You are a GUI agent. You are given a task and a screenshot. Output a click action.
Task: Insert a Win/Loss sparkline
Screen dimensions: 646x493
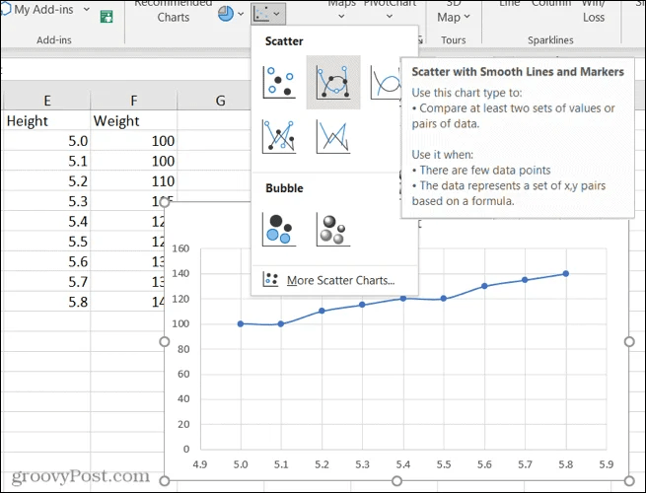click(x=594, y=12)
